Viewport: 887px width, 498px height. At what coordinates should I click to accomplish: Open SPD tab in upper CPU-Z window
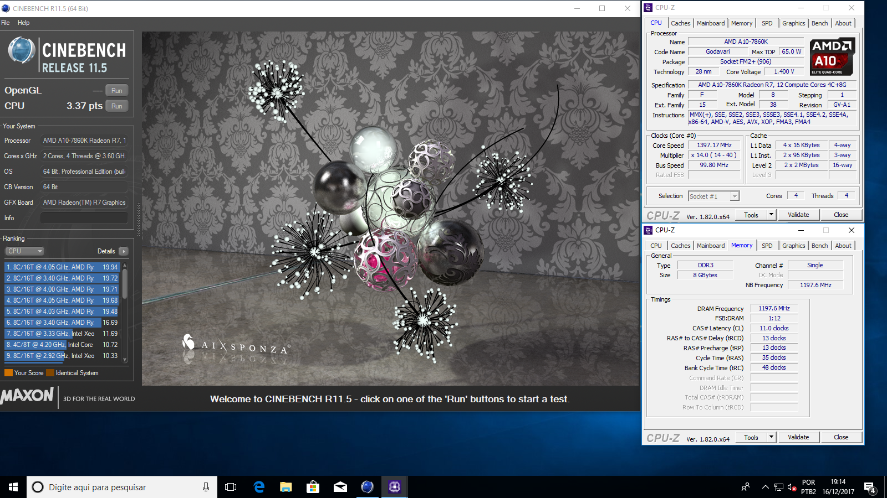click(767, 23)
